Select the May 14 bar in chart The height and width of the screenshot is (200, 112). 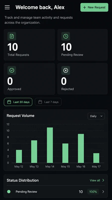point(50,145)
